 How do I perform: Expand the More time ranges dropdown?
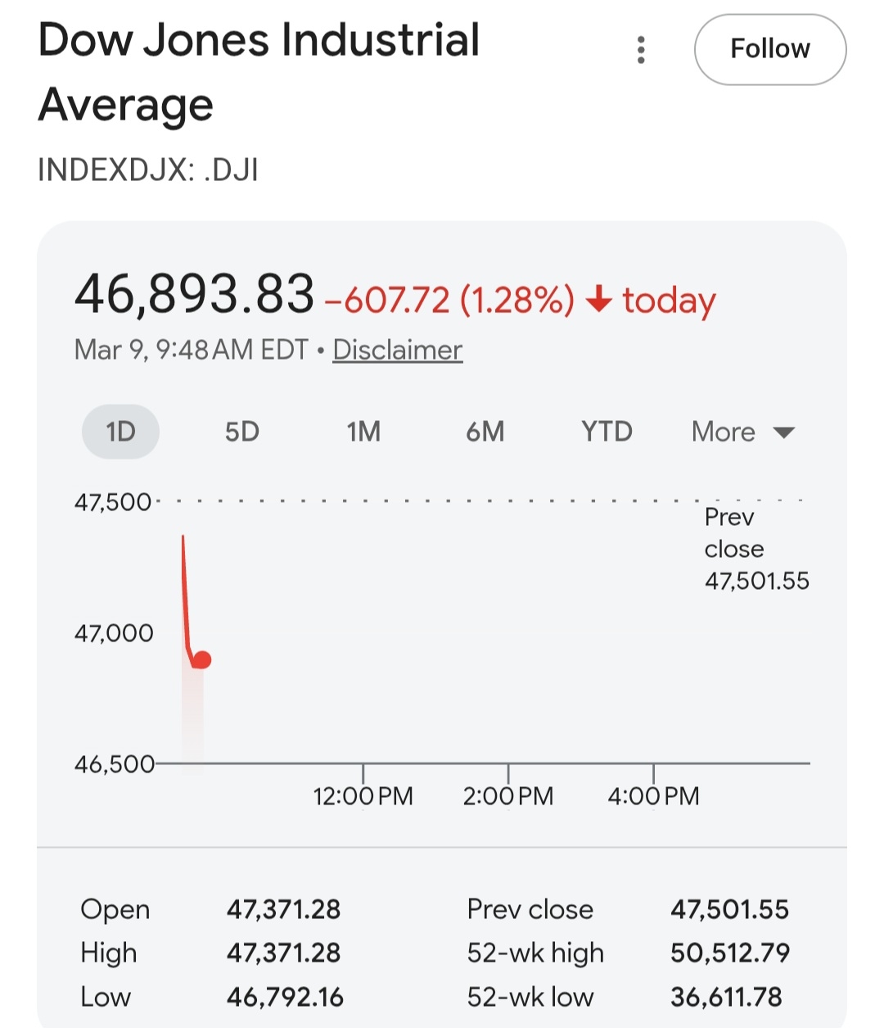[742, 432]
